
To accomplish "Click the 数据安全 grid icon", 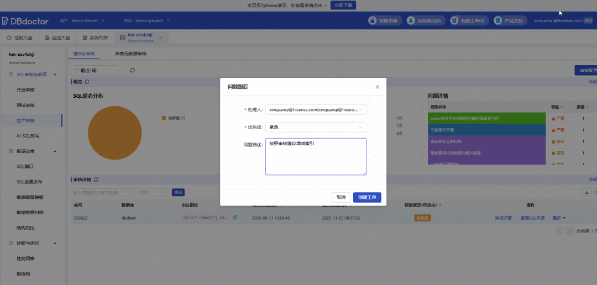I will pos(11,151).
